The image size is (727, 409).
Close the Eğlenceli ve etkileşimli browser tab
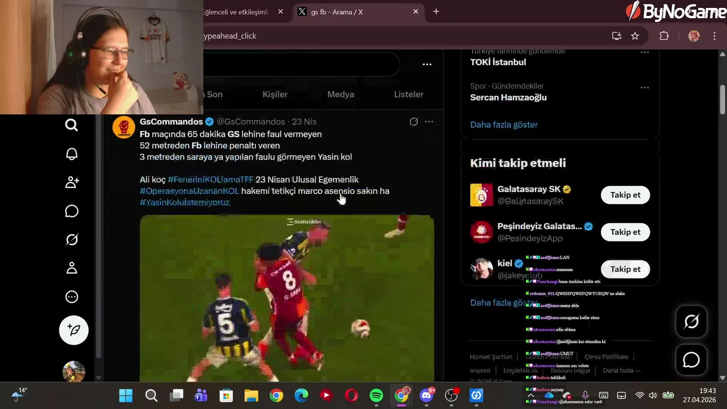(281, 11)
